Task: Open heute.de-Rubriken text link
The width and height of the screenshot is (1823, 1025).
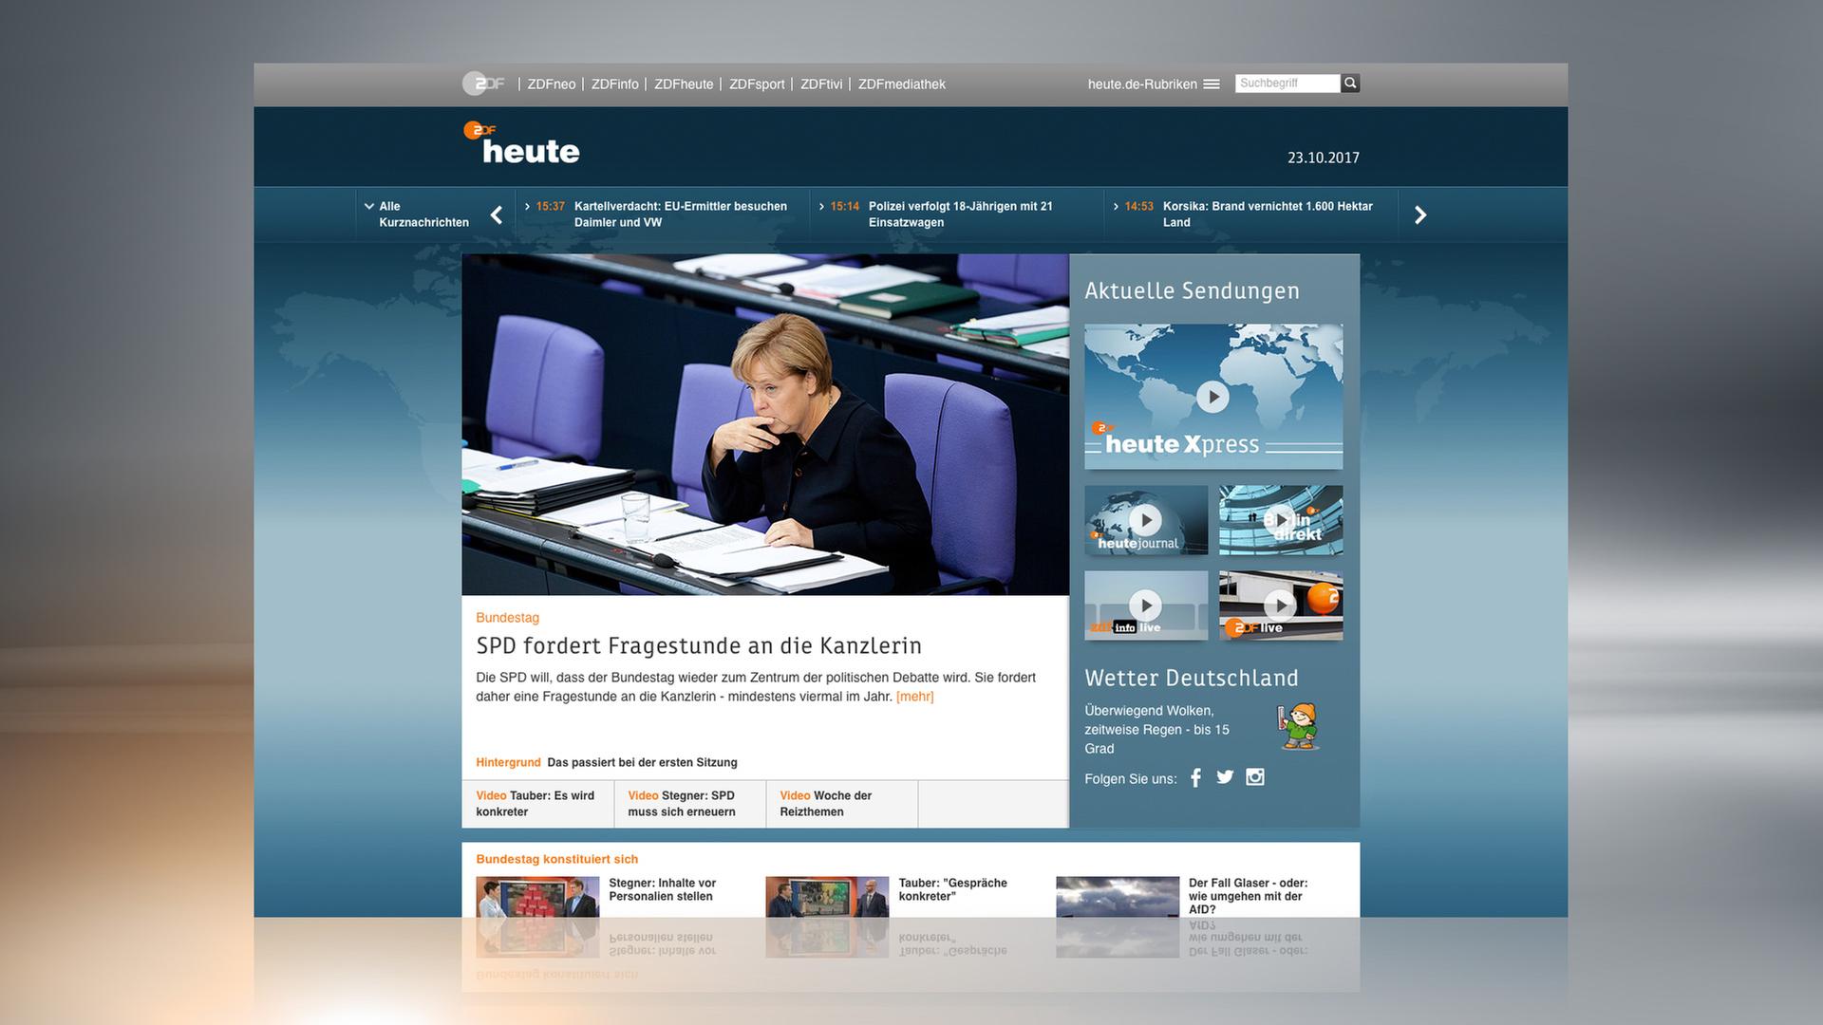Action: tap(1142, 84)
